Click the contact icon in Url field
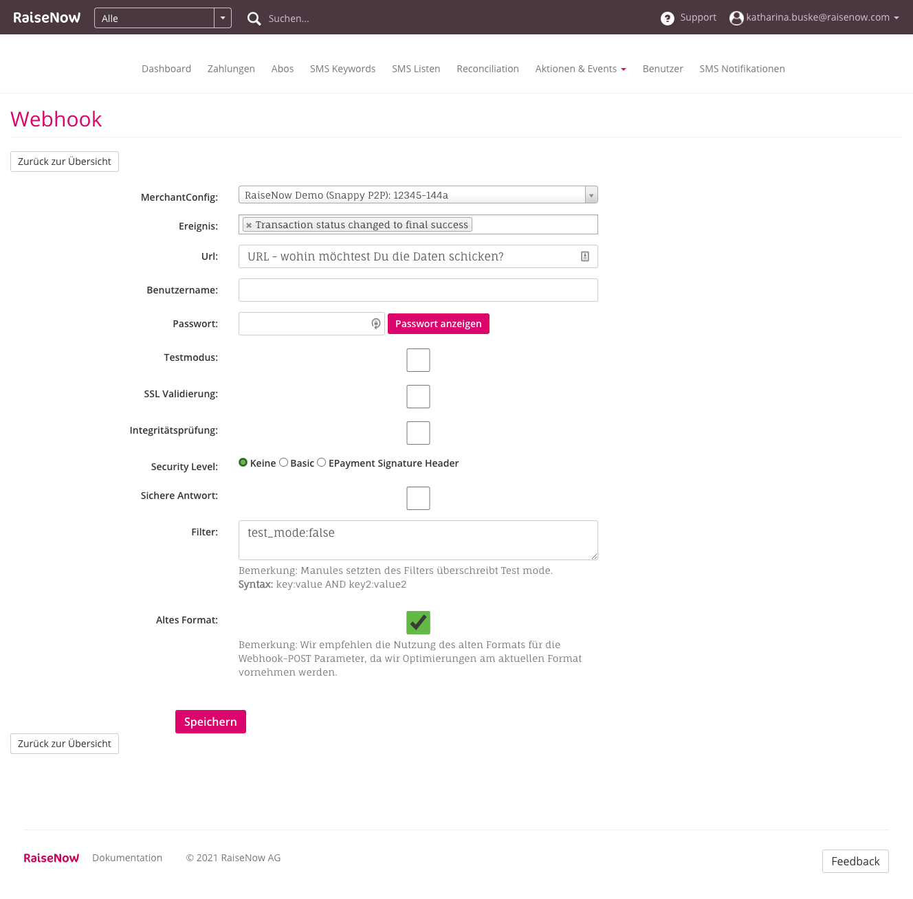Viewport: 913px width, 899px height. 585,256
